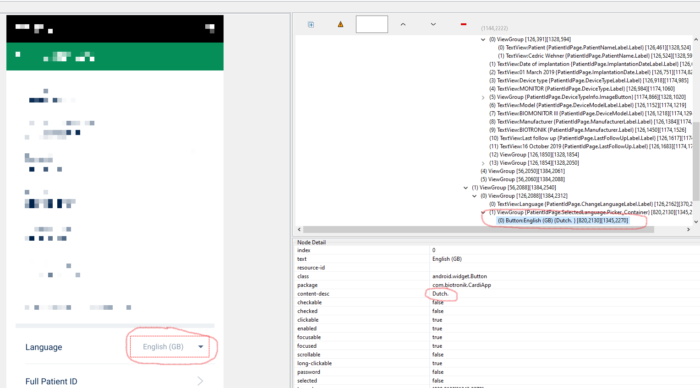700x388 pixels.
Task: Click the 'scrollable' property row
Action: pos(498,355)
